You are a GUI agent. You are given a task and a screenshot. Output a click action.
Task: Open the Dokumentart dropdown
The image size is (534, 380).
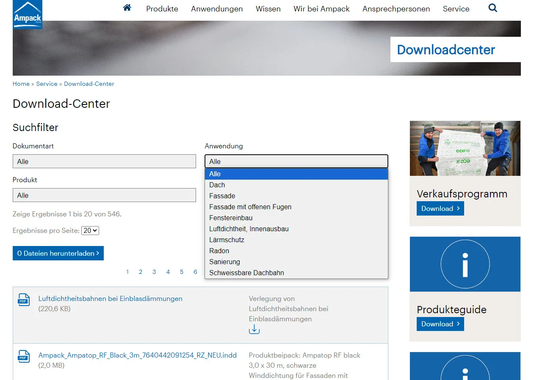click(x=104, y=161)
